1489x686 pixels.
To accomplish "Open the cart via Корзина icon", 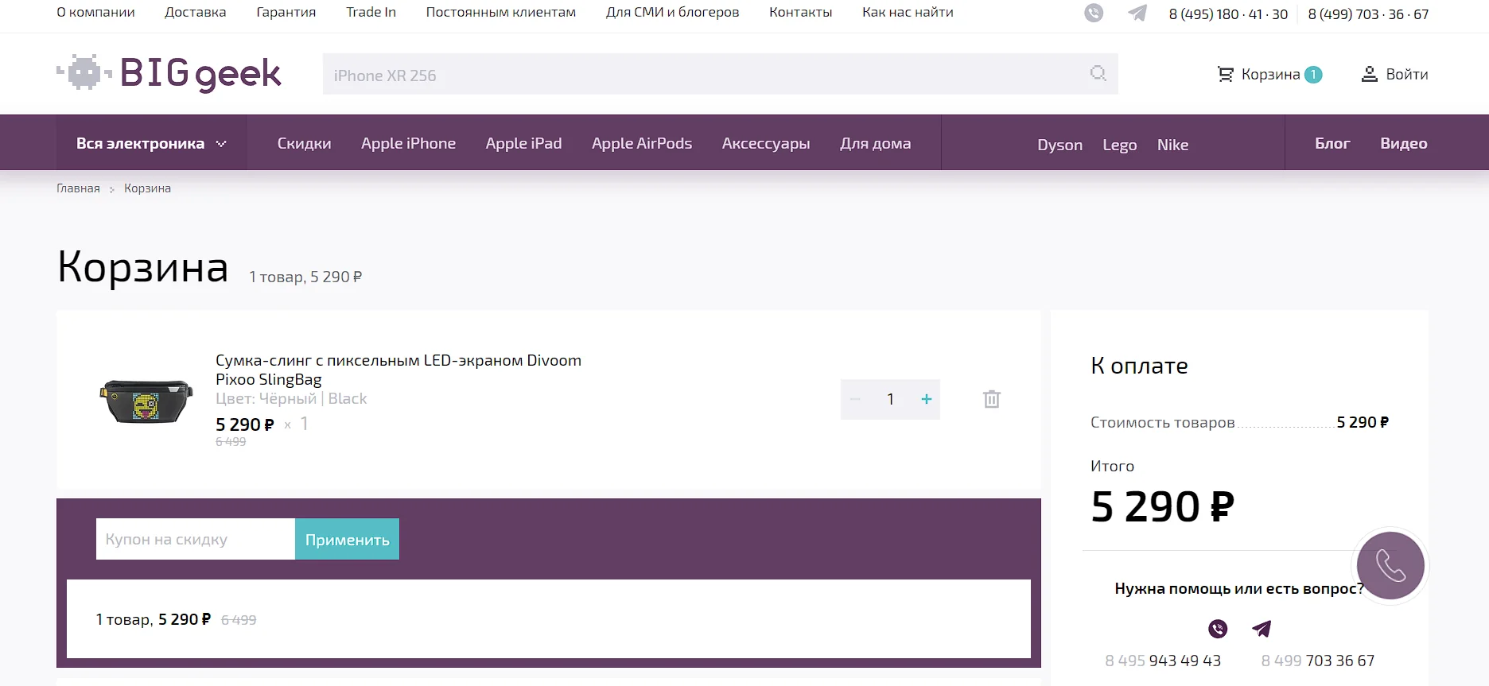I will tap(1226, 74).
